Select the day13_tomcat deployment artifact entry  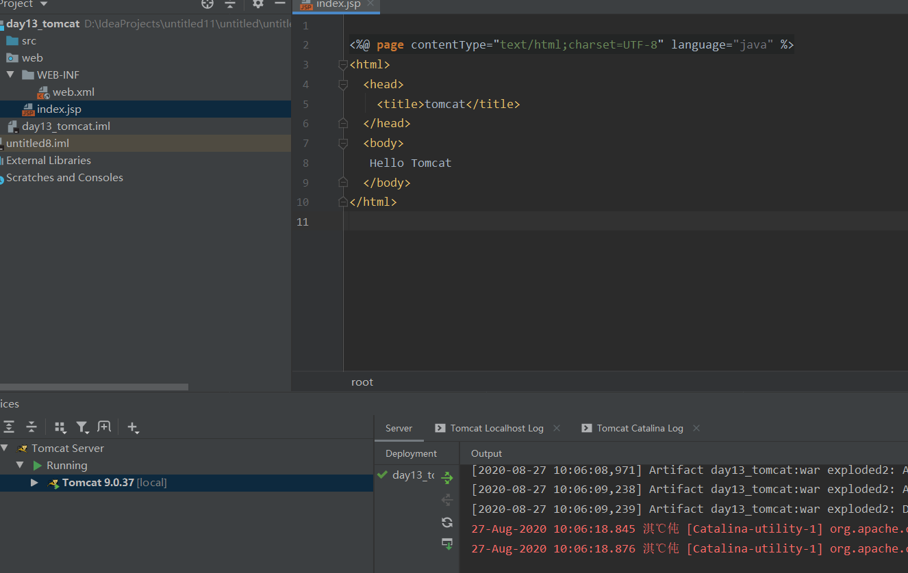pos(413,475)
